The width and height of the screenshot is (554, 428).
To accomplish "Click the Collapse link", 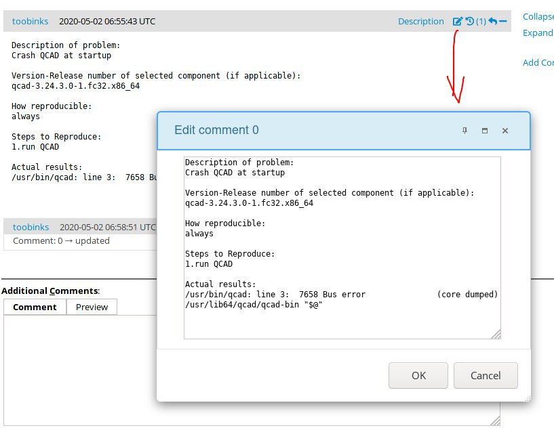I will point(538,16).
